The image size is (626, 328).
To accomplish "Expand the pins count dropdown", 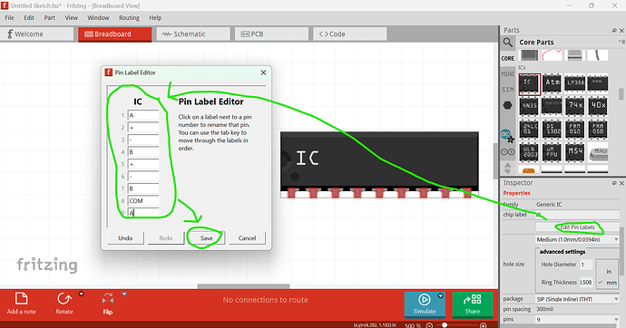I will 577,319.
